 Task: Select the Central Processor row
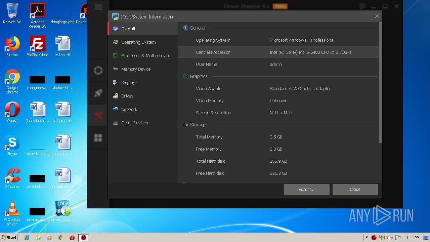[278, 52]
